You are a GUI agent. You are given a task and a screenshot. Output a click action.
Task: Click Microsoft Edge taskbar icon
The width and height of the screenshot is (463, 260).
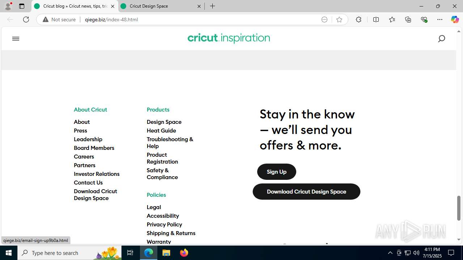click(149, 253)
